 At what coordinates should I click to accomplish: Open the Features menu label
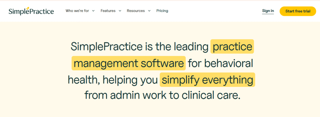108,11
